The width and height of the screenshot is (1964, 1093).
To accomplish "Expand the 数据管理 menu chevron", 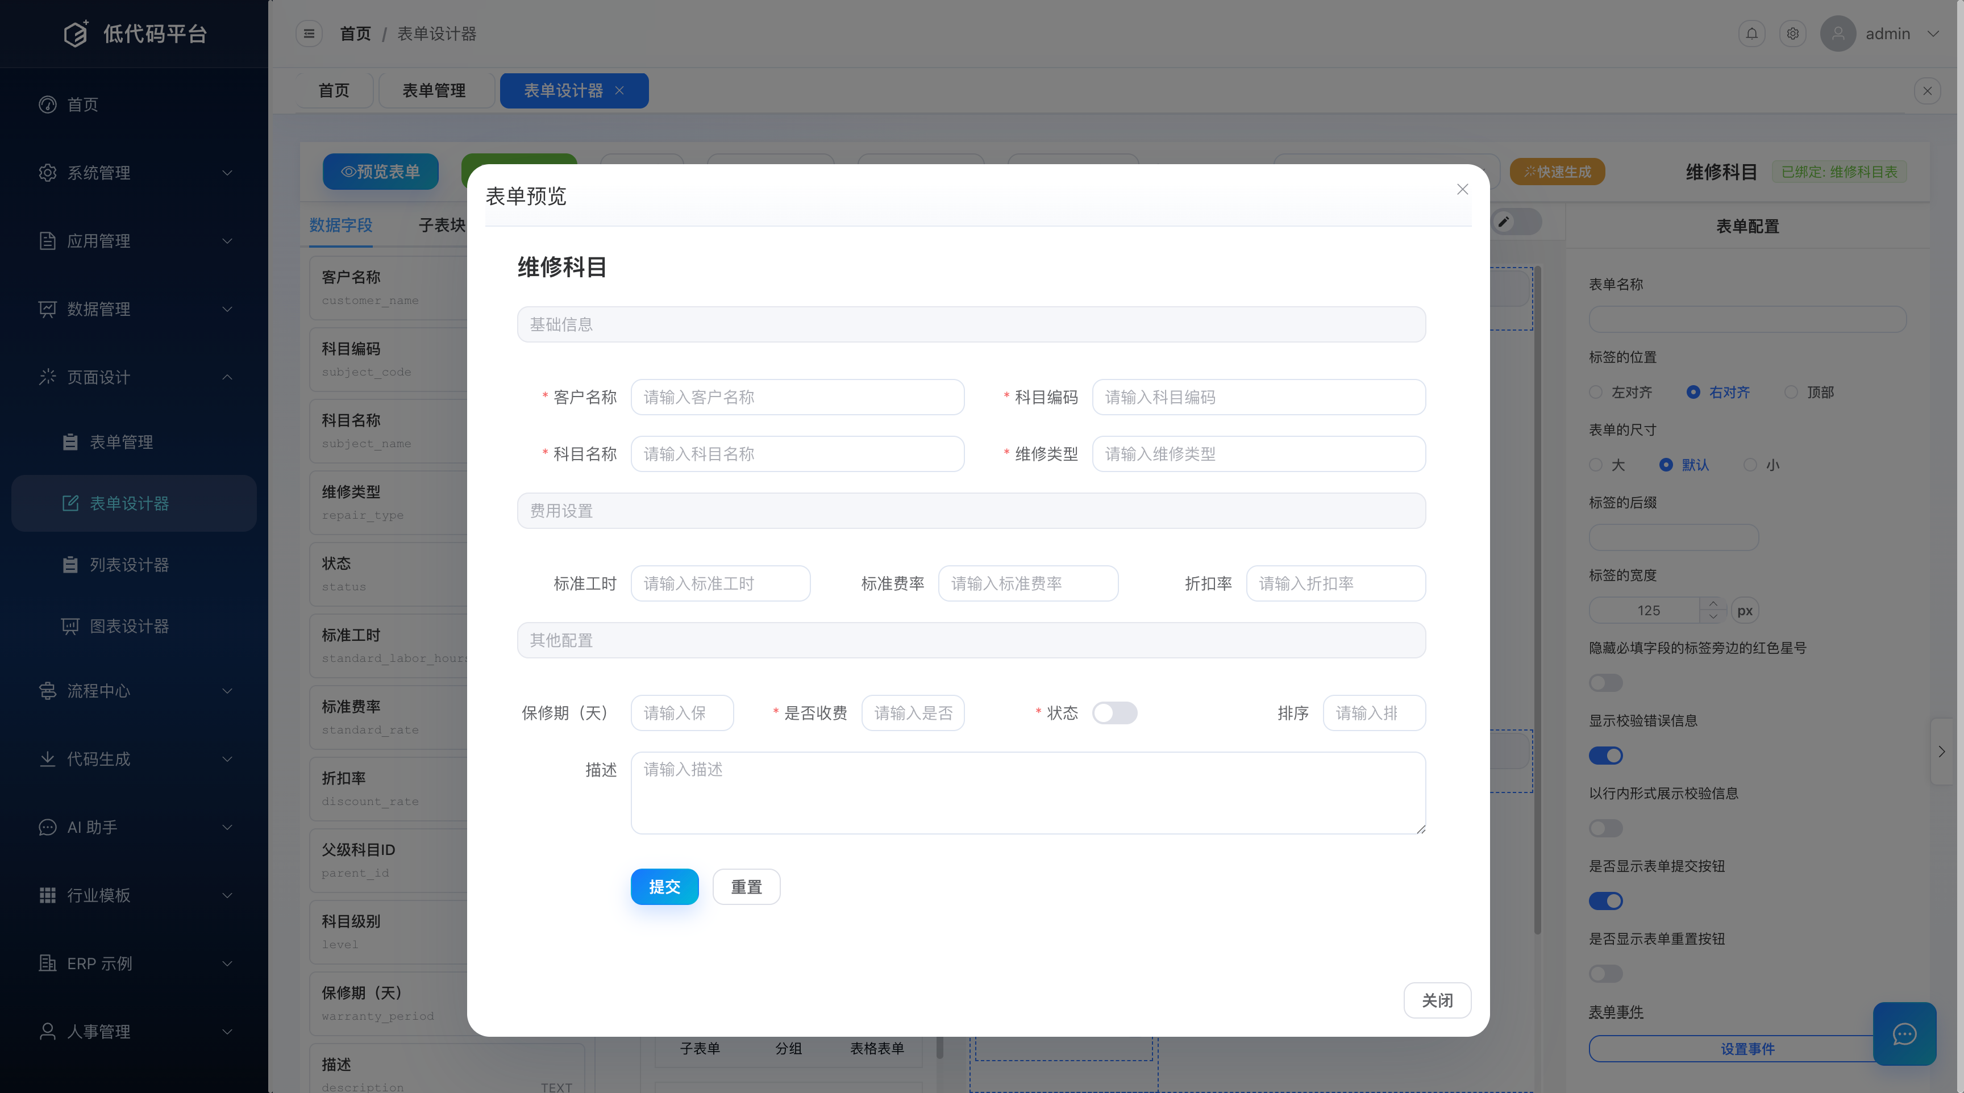I will [x=227, y=310].
